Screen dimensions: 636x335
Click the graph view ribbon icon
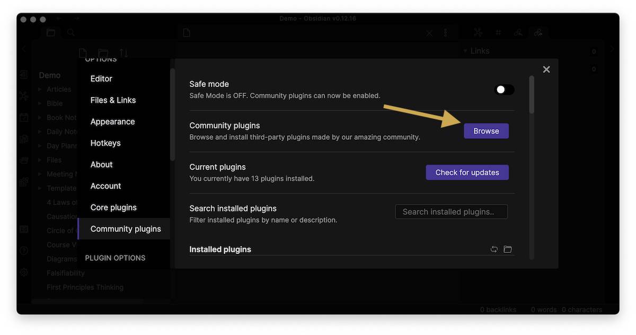point(24,96)
